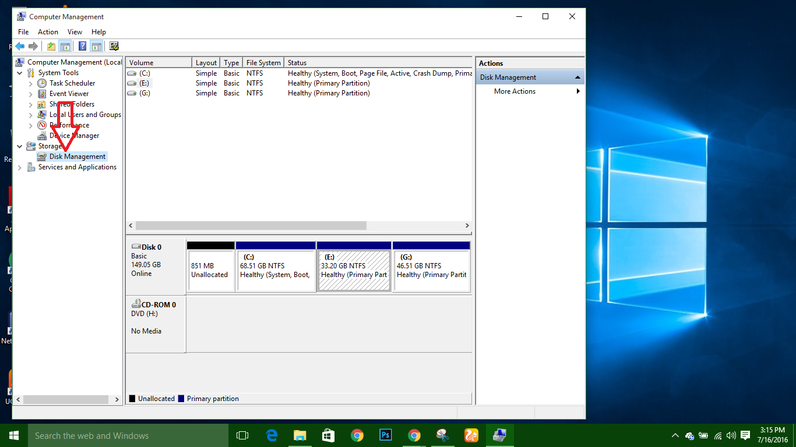
Task: Click the Forward navigation arrow
Action: coord(34,46)
